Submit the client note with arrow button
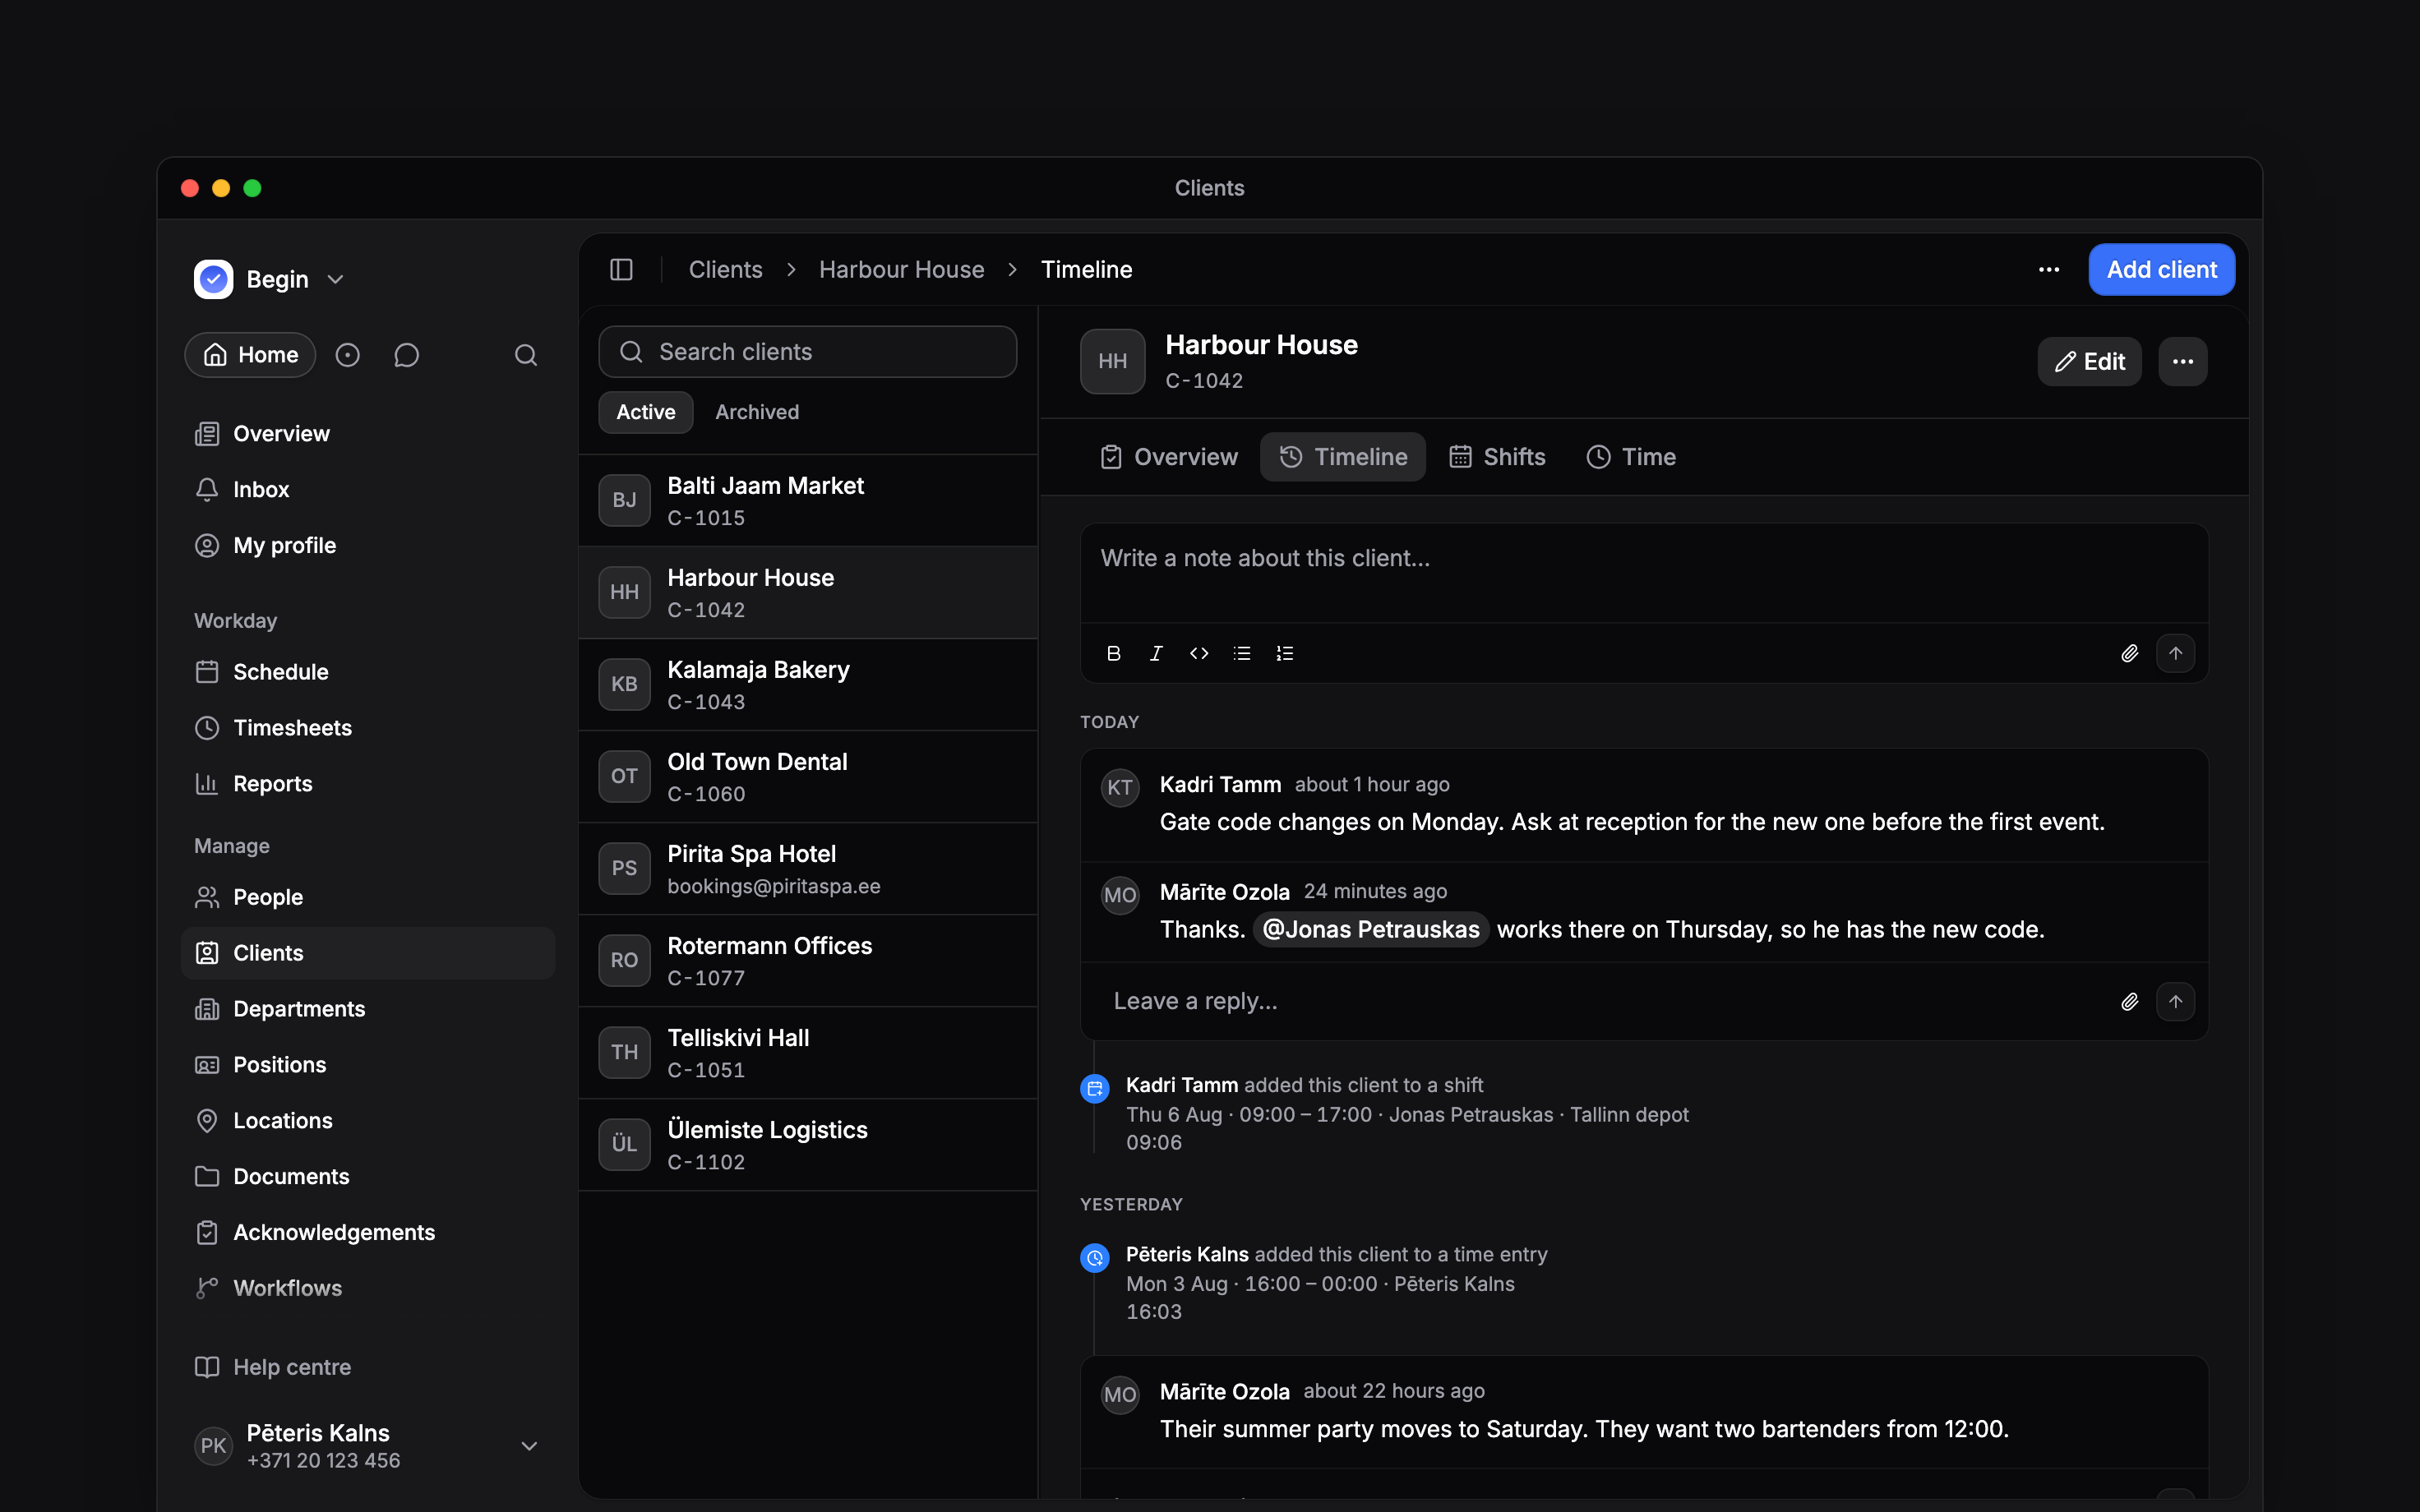The height and width of the screenshot is (1512, 2420). (x=2176, y=653)
